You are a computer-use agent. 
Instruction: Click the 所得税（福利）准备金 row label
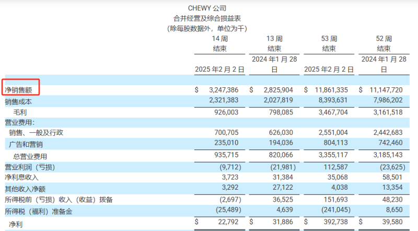[x=40, y=210]
